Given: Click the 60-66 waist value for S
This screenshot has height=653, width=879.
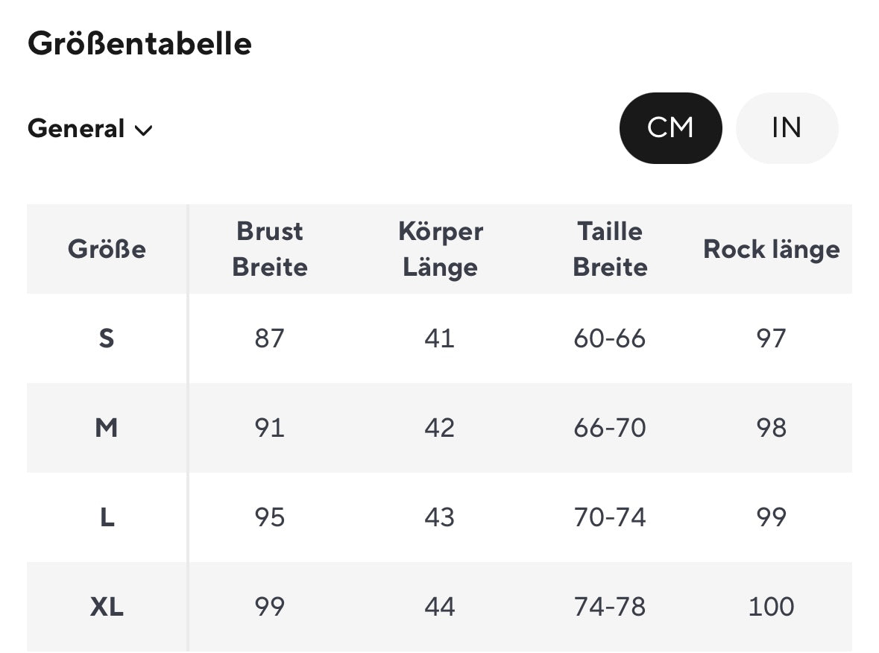Looking at the screenshot, I should [610, 338].
